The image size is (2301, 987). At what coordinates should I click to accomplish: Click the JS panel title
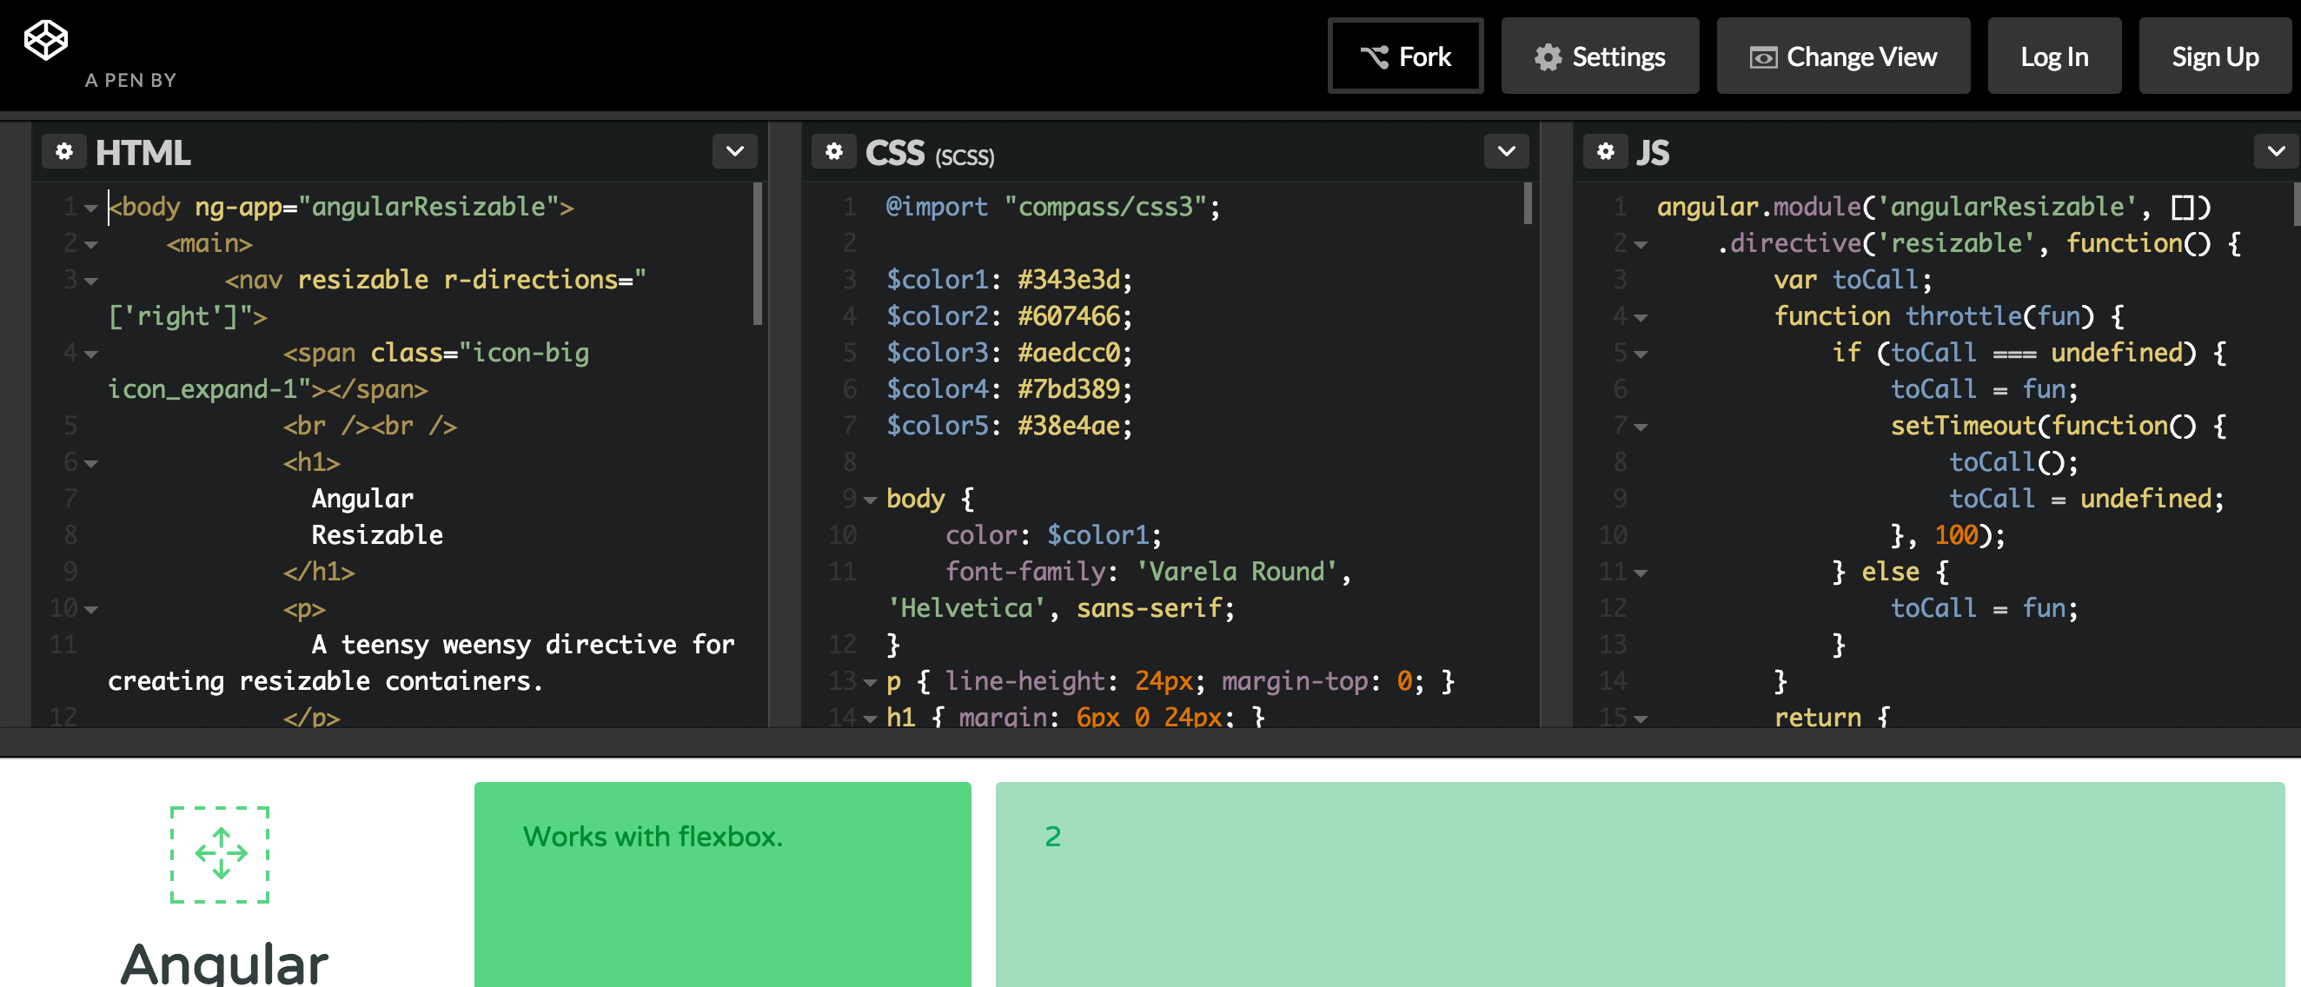coord(1653,153)
